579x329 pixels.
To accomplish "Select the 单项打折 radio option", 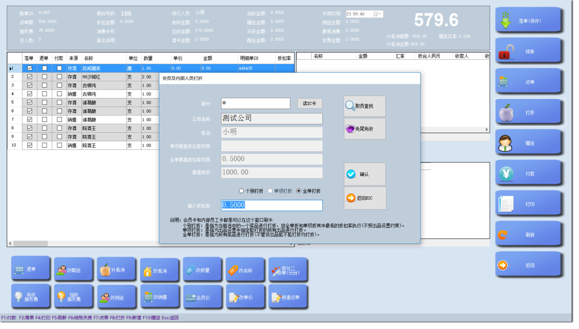I will point(270,191).
